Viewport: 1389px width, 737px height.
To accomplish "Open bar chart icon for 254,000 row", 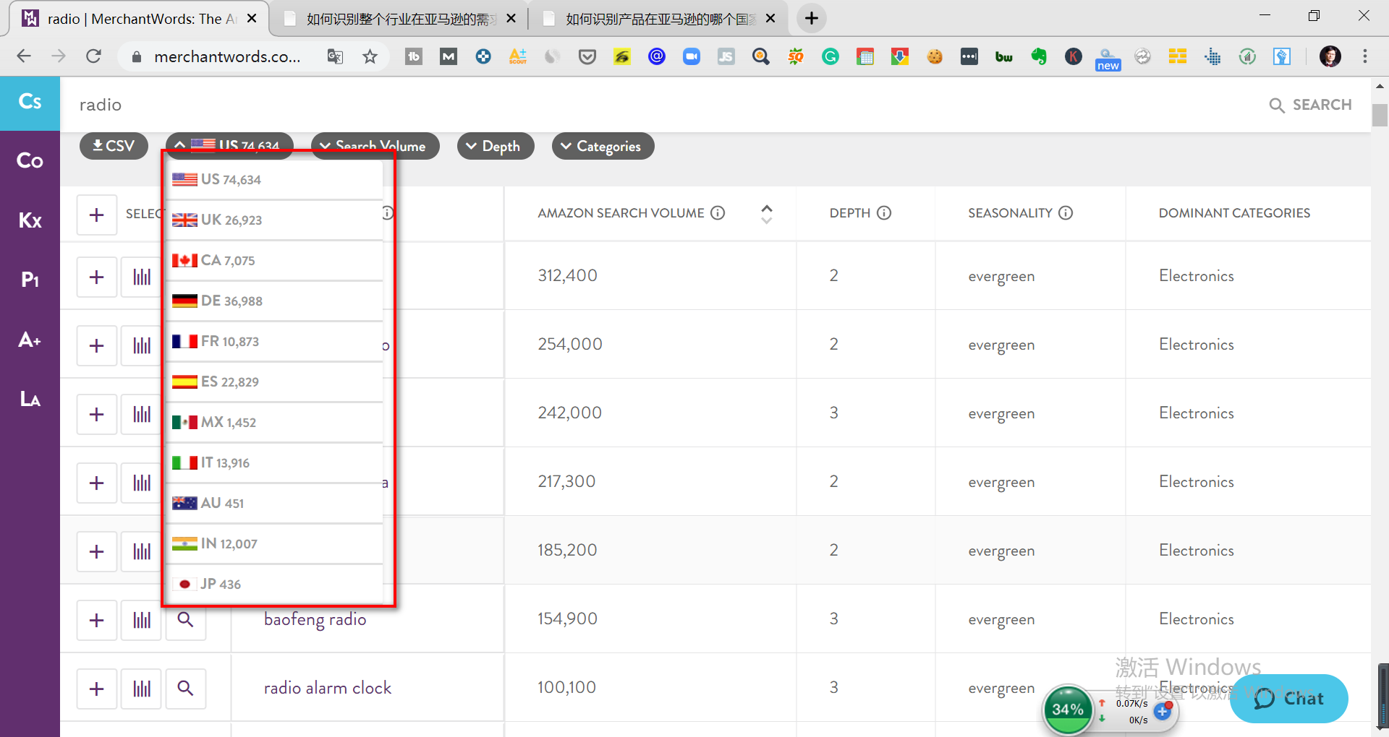I will tap(142, 345).
